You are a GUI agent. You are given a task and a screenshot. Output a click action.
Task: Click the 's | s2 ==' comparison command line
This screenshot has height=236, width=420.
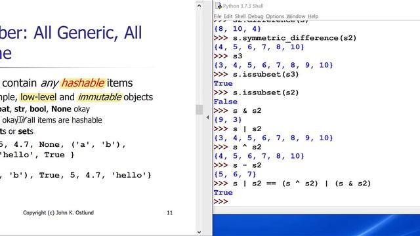click(292, 184)
